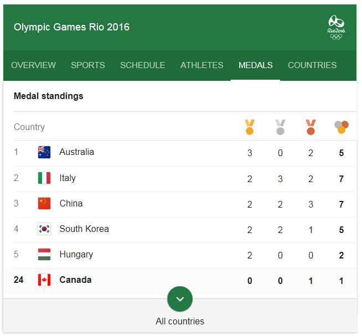
Task: Click the Italy flag icon
Action: pos(44,178)
